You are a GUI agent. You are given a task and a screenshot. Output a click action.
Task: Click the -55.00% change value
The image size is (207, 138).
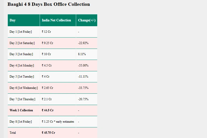click(x=83, y=65)
